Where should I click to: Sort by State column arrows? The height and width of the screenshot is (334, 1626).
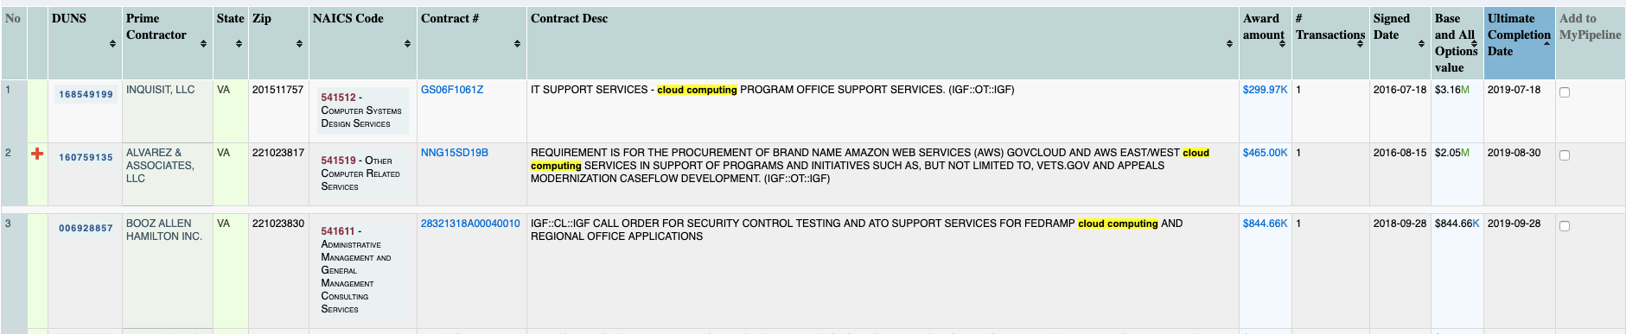pyautogui.click(x=239, y=43)
